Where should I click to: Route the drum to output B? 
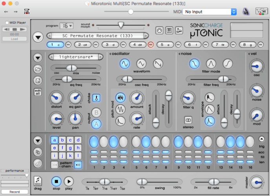[x=96, y=113]
